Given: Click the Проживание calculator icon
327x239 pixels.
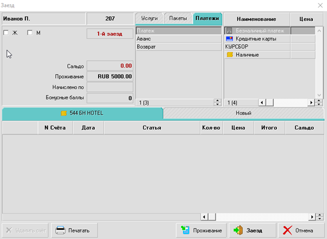Looking at the screenshot, I should click(186, 230).
